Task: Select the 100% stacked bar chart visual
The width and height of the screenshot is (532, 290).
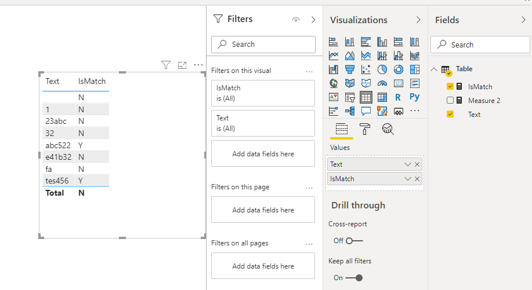Action: pyautogui.click(x=399, y=42)
